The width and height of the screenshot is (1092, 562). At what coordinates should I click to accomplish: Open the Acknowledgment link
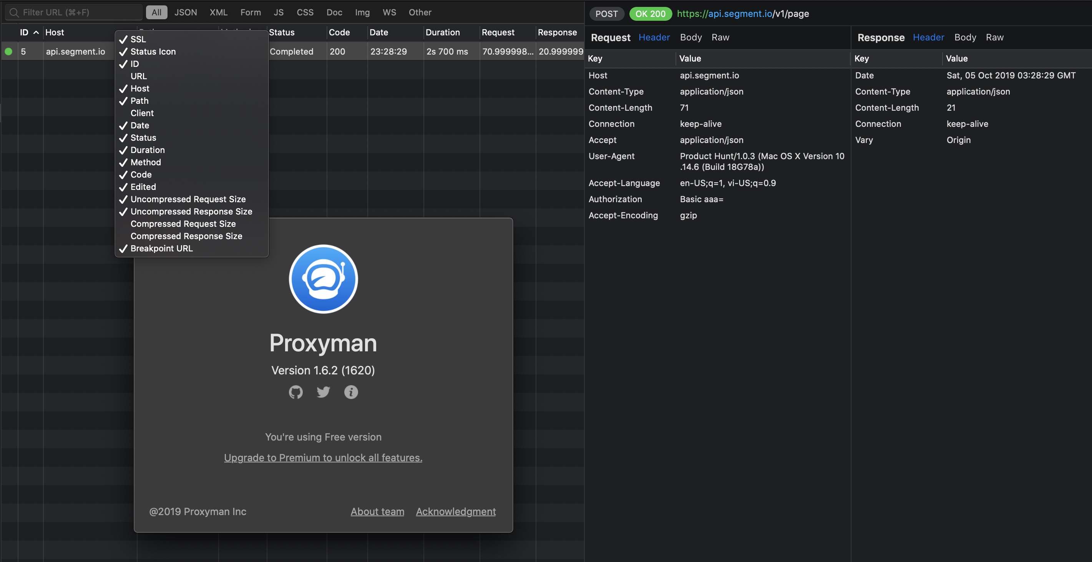coord(455,512)
